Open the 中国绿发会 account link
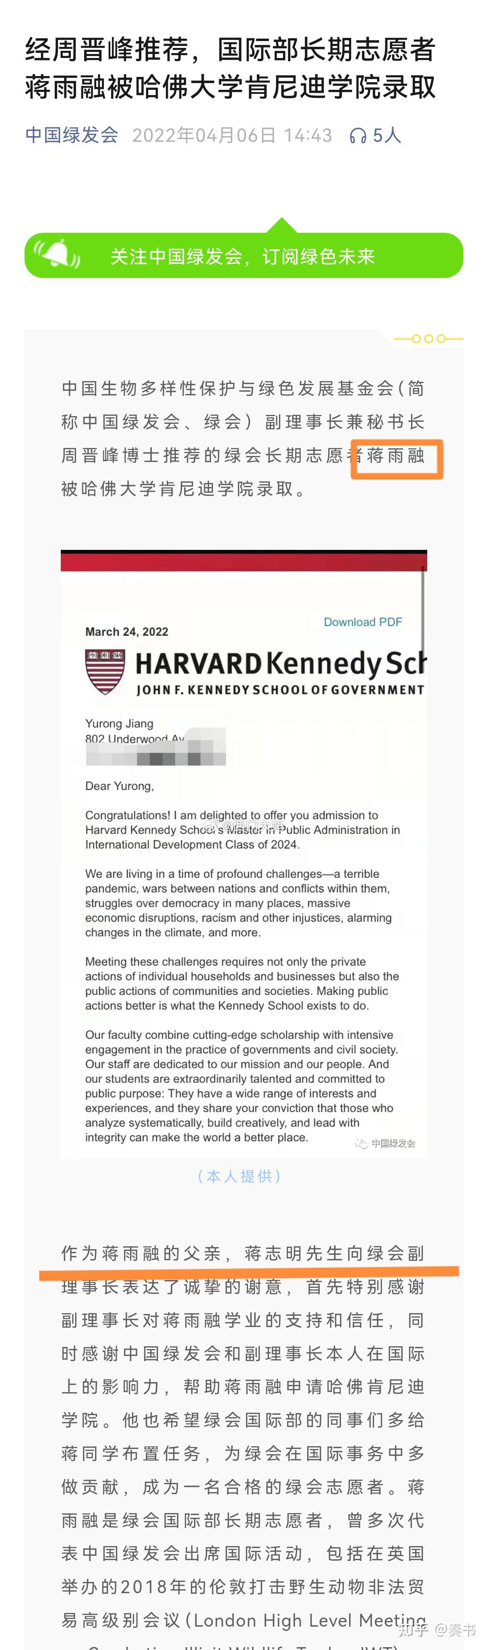488x1650 pixels. click(x=72, y=135)
